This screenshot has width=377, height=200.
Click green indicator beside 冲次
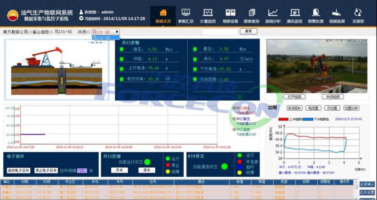[195, 59]
